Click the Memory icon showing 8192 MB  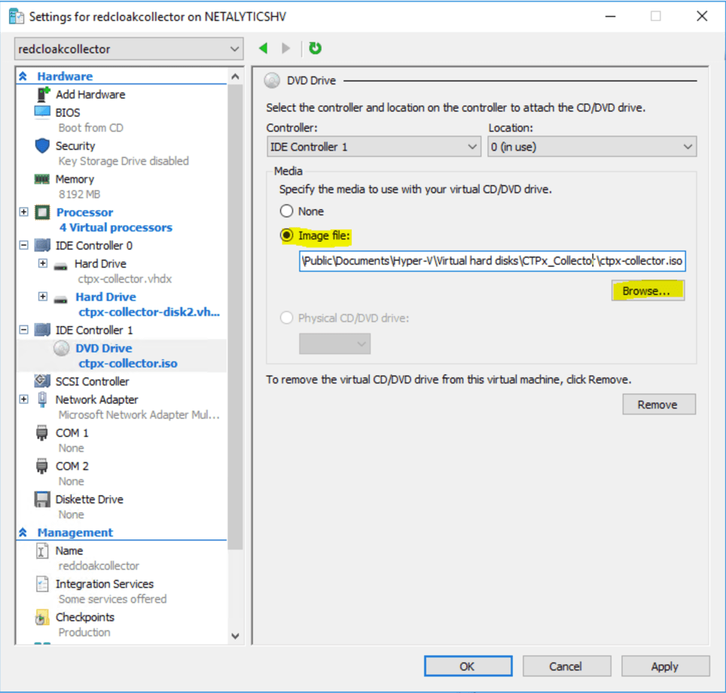click(x=44, y=179)
